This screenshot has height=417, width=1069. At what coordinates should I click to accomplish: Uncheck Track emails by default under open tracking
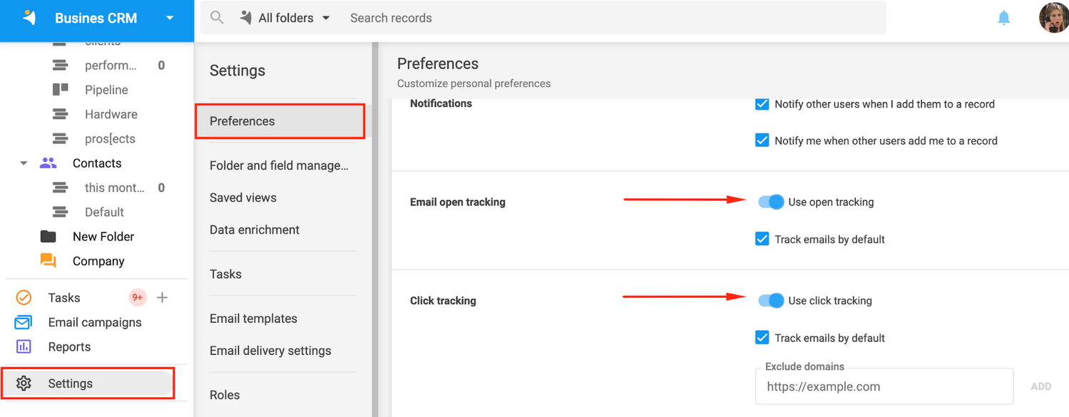point(762,240)
